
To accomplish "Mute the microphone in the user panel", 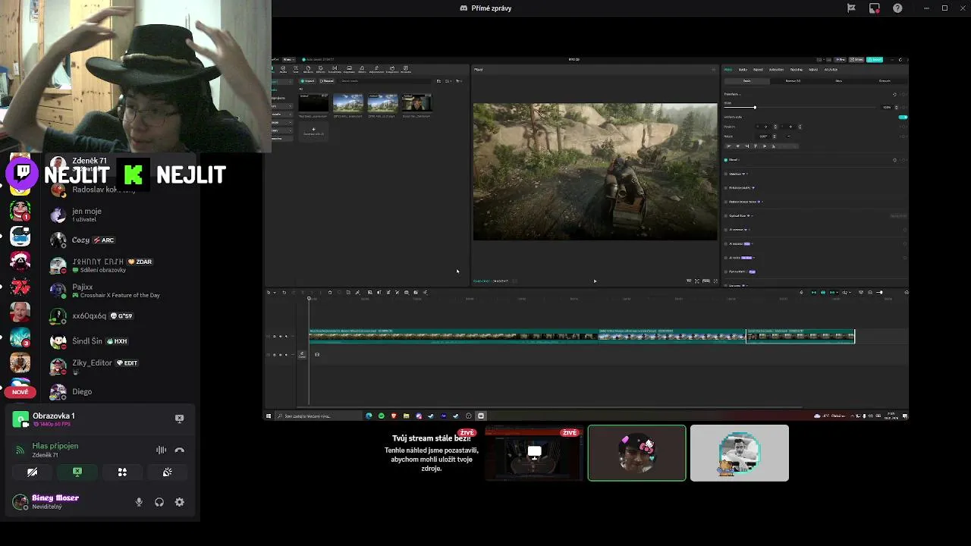I will pyautogui.click(x=139, y=502).
